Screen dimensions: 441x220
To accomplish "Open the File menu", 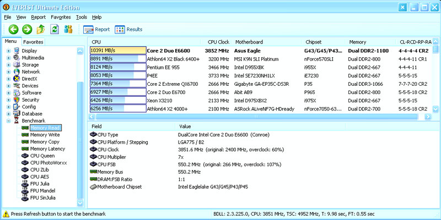I will point(8,17).
